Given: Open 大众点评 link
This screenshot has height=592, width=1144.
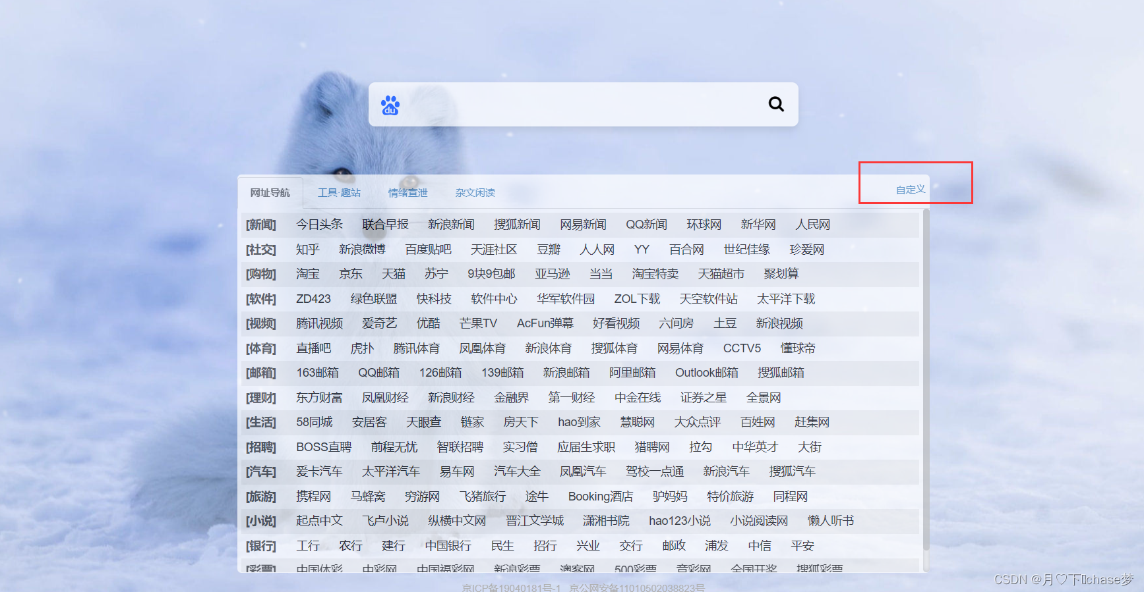Looking at the screenshot, I should click(697, 422).
